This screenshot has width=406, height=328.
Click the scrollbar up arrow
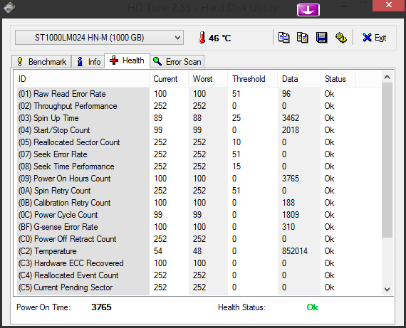pos(387,77)
